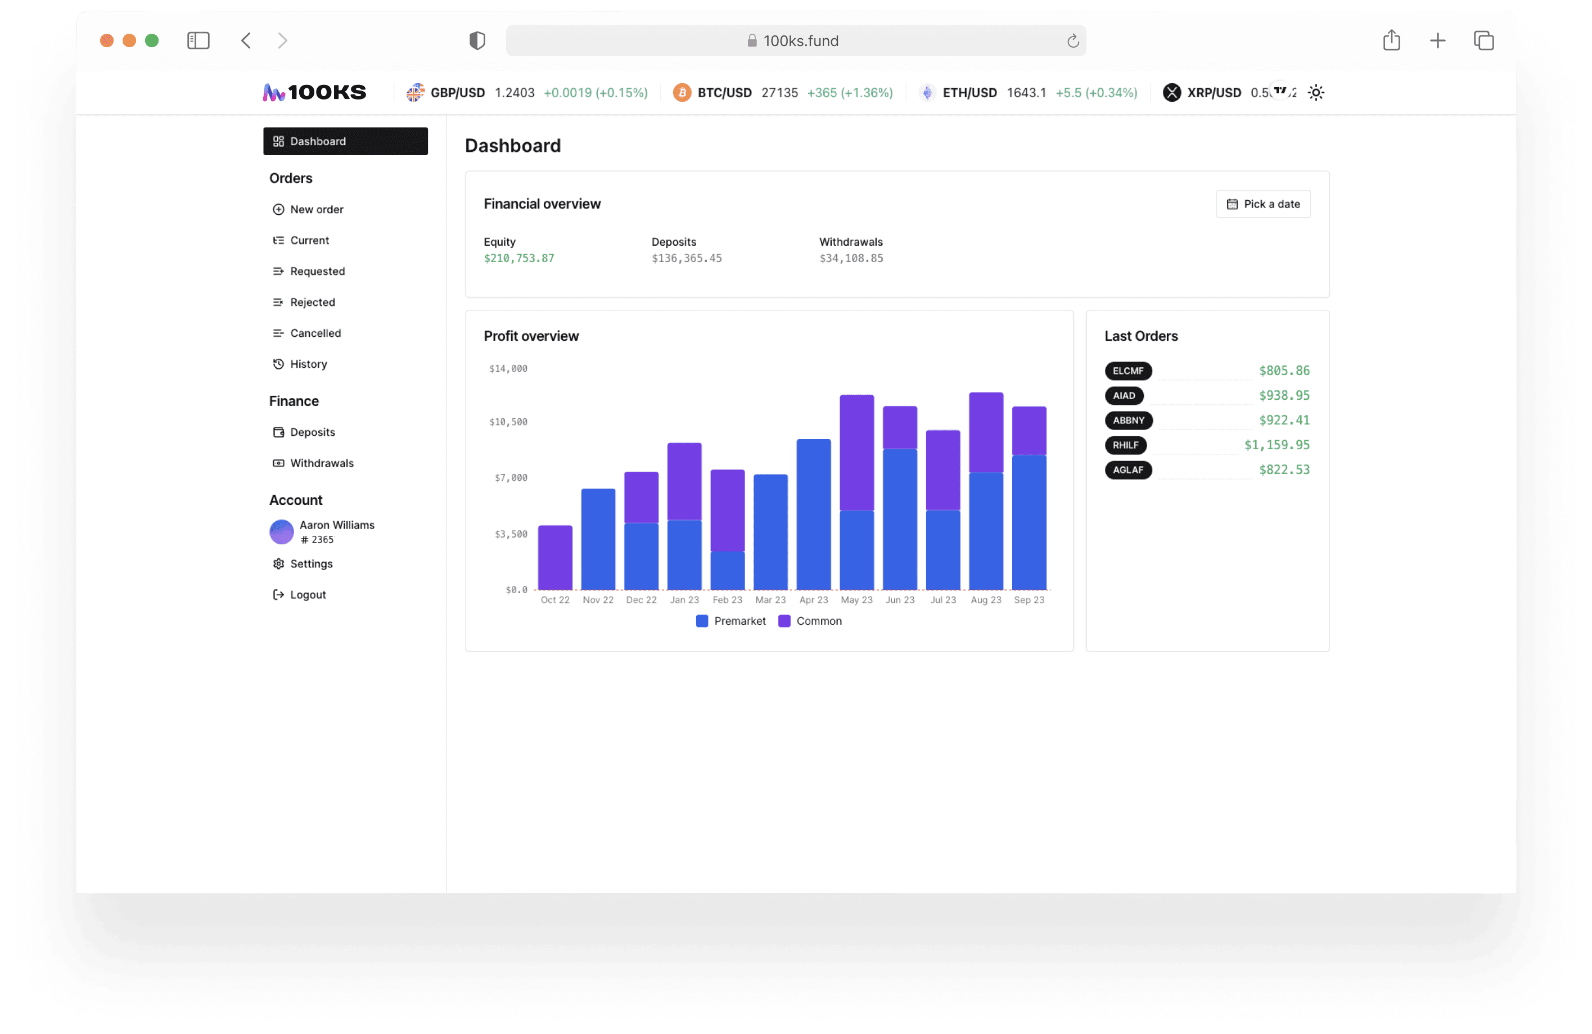Click the Bitcoin icon next to BTC/USD
1592x1034 pixels.
coord(682,92)
